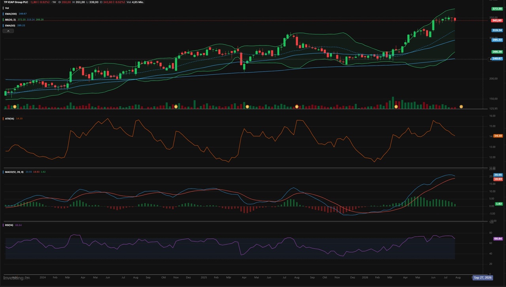Select the Vol indicator legend
Viewport: 506px width, 287px height.
(7, 8)
